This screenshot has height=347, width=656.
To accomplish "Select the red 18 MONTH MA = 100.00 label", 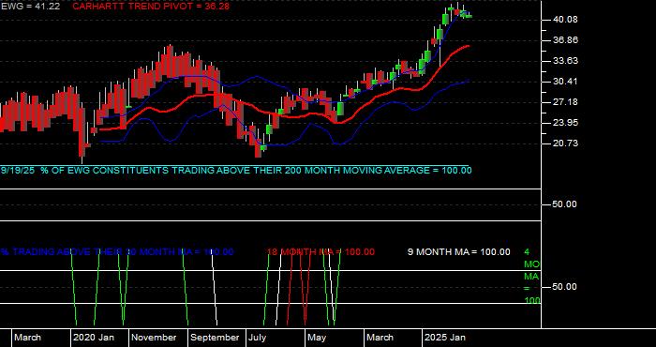I will (x=321, y=252).
